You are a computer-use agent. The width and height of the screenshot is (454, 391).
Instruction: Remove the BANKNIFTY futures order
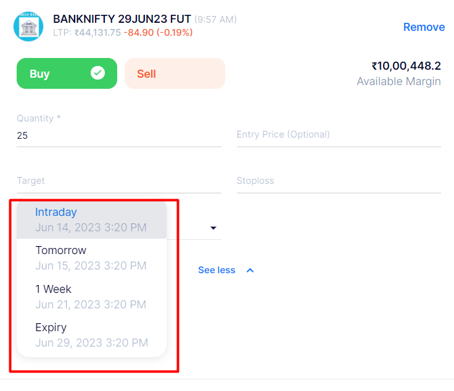click(424, 27)
